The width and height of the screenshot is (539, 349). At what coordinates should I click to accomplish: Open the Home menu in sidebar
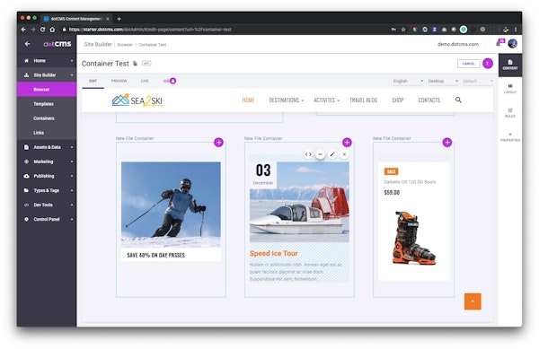click(47, 61)
